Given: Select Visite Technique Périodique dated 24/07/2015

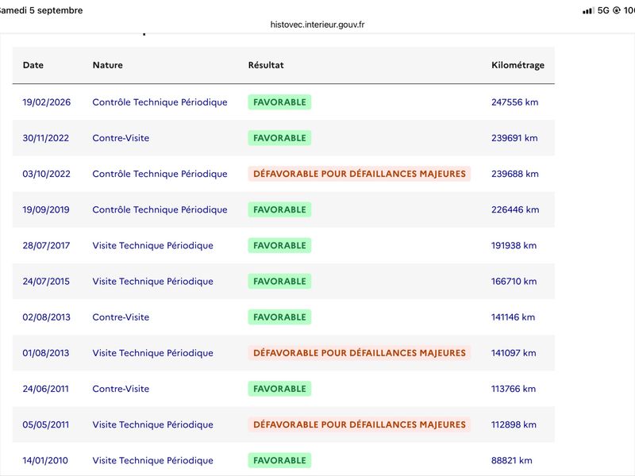Looking at the screenshot, I should pyautogui.click(x=152, y=282).
